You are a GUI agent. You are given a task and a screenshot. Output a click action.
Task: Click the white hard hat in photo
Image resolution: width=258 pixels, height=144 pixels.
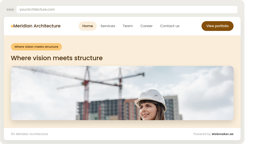150,98
